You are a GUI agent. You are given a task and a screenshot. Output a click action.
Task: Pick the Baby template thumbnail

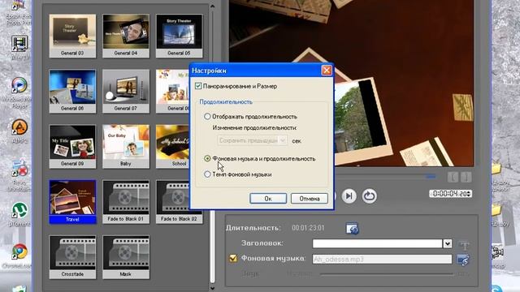point(126,146)
